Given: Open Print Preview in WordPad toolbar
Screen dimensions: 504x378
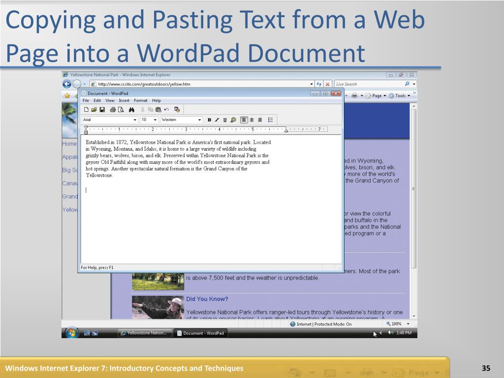Looking at the screenshot, I should 121,110.
